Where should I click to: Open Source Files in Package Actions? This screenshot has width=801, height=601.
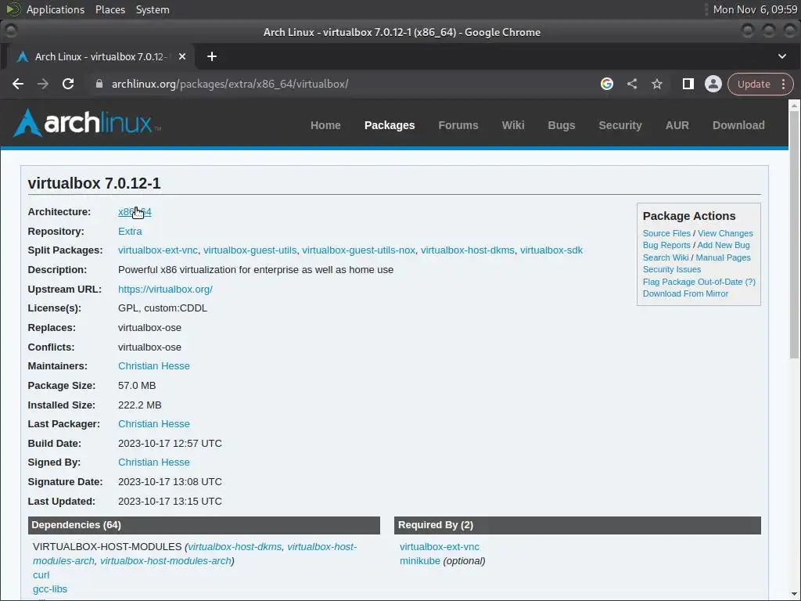666,233
